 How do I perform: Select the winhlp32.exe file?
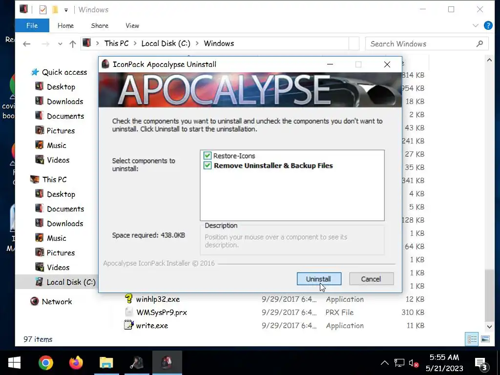point(158,299)
